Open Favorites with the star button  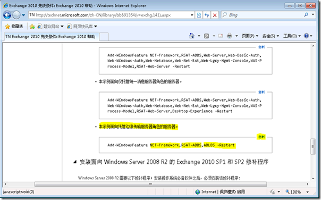[14, 26]
